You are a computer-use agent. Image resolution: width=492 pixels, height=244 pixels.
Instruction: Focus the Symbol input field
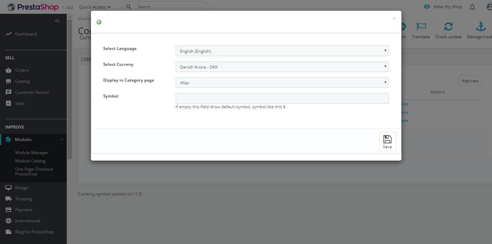point(282,99)
